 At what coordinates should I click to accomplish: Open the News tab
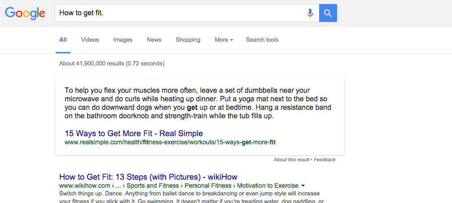pos(154,40)
